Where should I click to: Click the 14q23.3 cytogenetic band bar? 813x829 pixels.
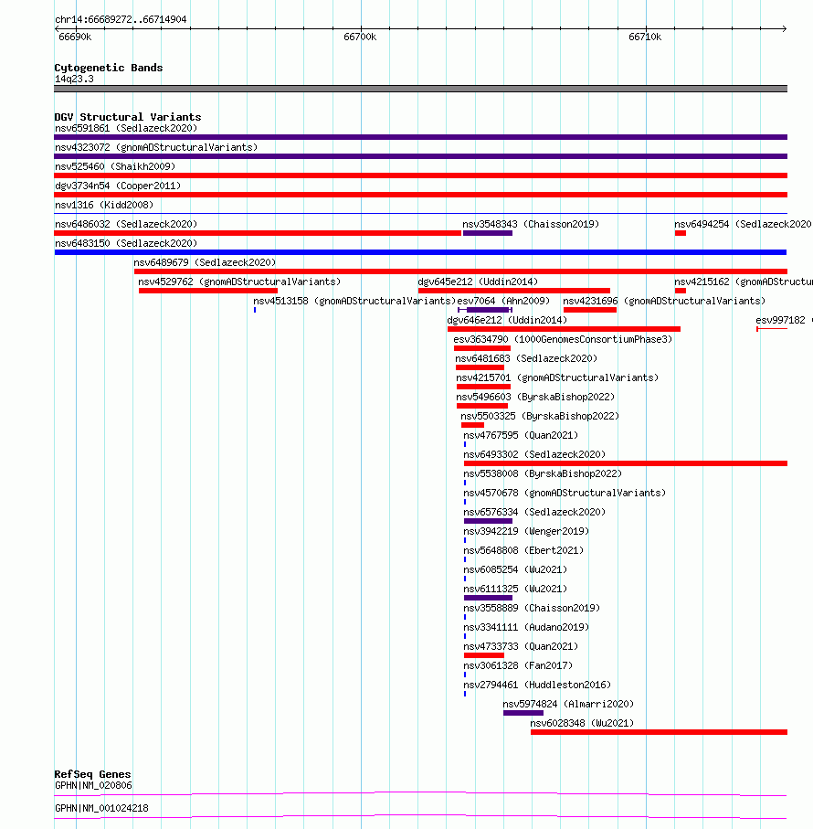[420, 89]
